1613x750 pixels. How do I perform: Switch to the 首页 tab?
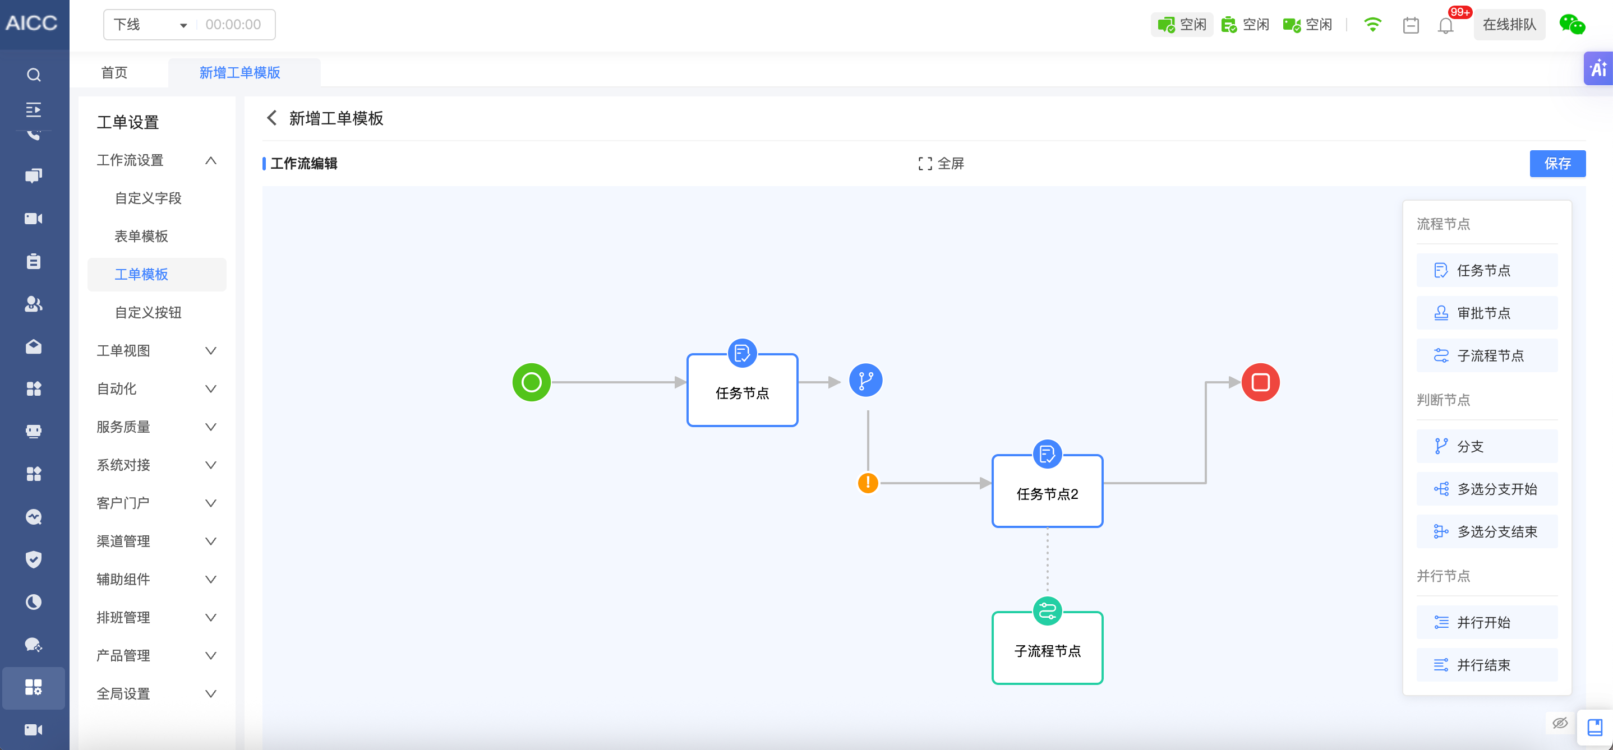pyautogui.click(x=114, y=73)
